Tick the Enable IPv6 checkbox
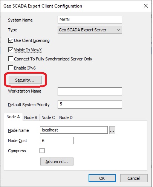Screen dimensions: 153x187 coord(11,68)
